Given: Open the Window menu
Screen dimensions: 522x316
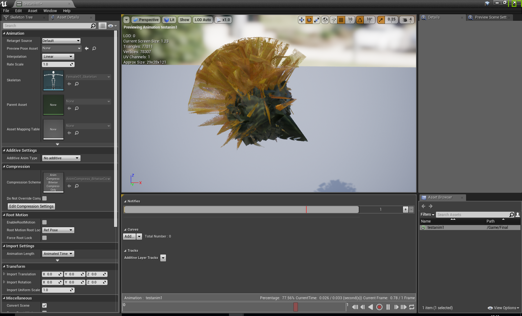Looking at the screenshot, I should tap(50, 11).
